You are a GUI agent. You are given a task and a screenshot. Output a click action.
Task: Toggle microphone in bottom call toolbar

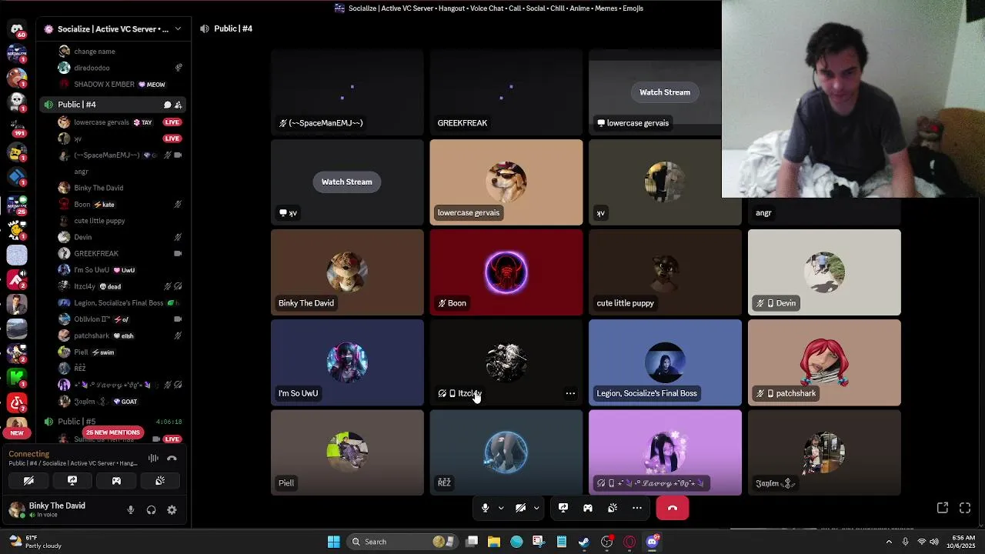(x=485, y=508)
